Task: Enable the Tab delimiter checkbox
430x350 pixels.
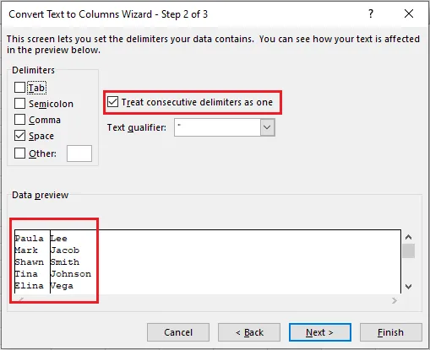Action: tap(19, 88)
